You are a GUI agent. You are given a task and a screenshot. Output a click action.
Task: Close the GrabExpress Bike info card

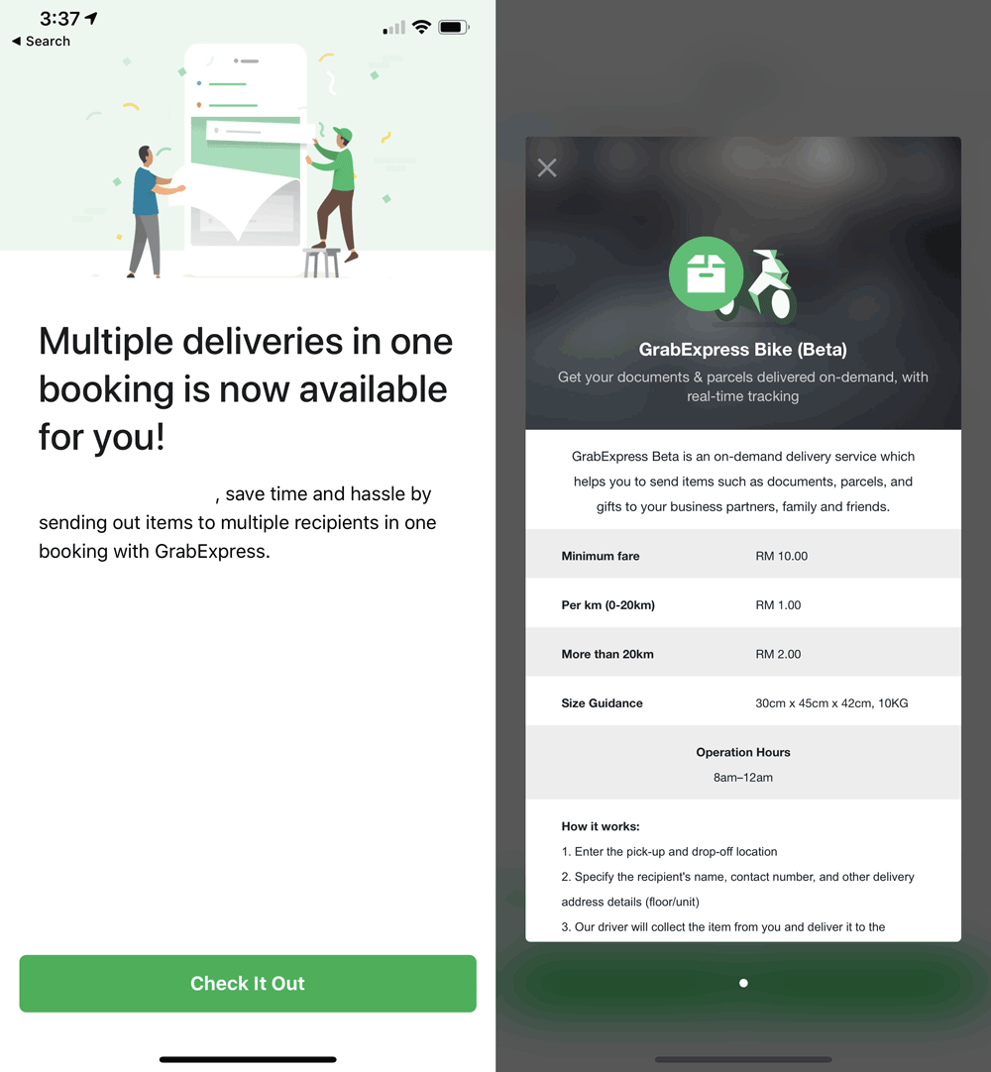547,167
